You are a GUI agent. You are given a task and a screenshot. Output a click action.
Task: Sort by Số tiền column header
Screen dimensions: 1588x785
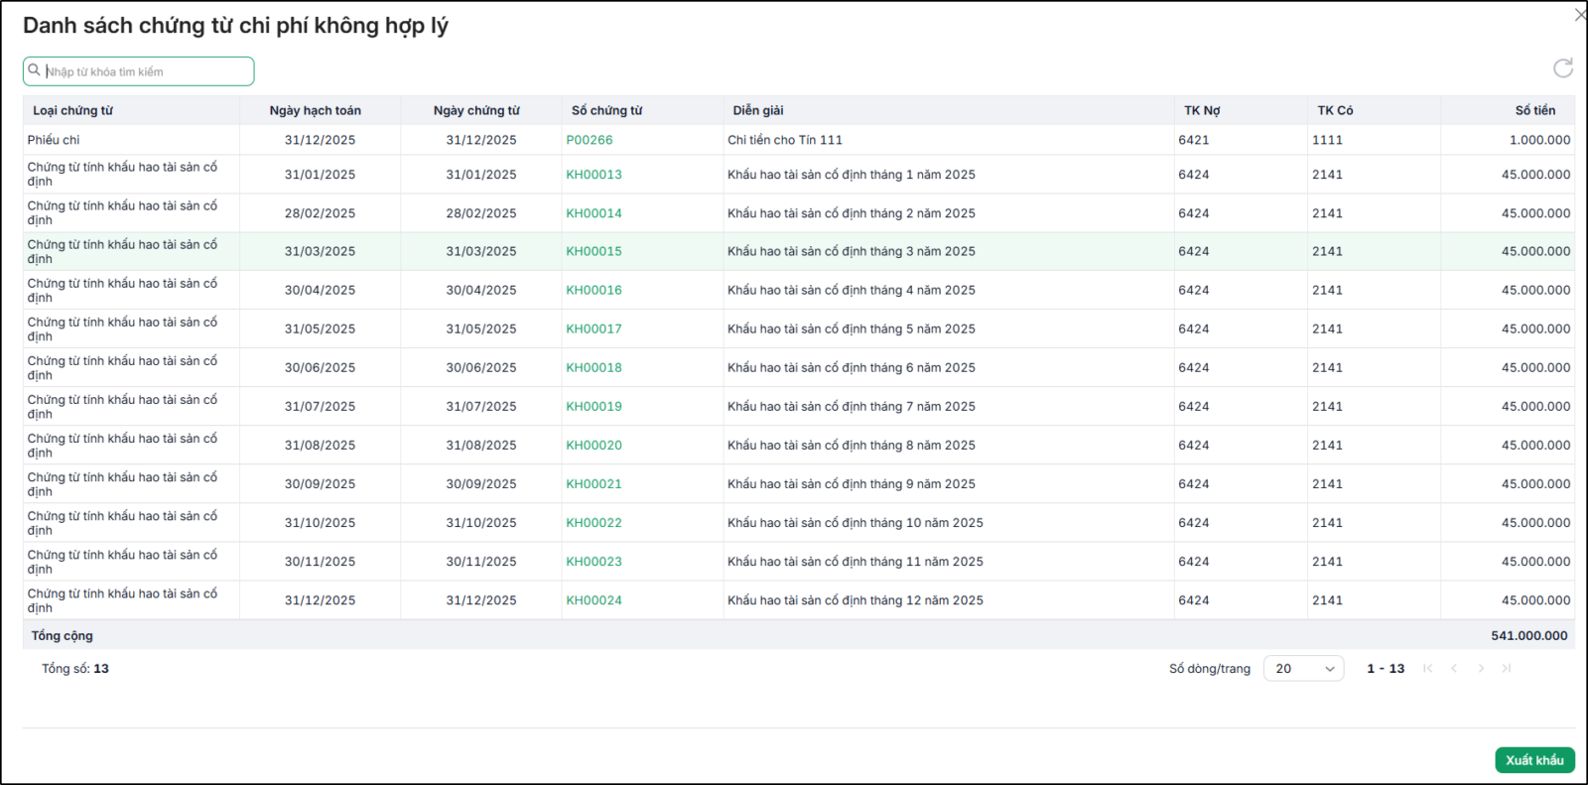1535,110
